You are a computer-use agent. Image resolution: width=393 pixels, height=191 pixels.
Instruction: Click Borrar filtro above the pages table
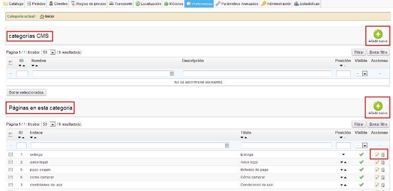pos(378,124)
